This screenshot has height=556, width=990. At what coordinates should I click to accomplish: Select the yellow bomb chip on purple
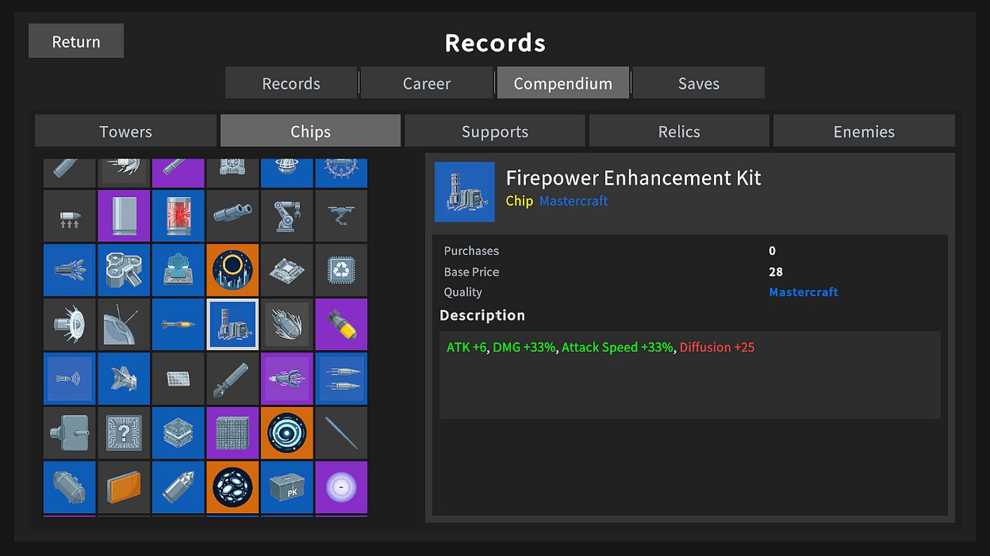341,324
